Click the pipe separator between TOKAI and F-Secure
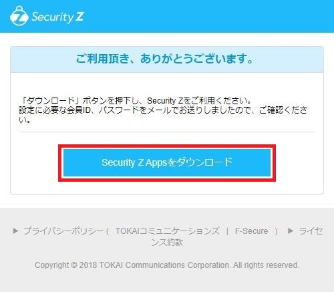 click(x=227, y=231)
